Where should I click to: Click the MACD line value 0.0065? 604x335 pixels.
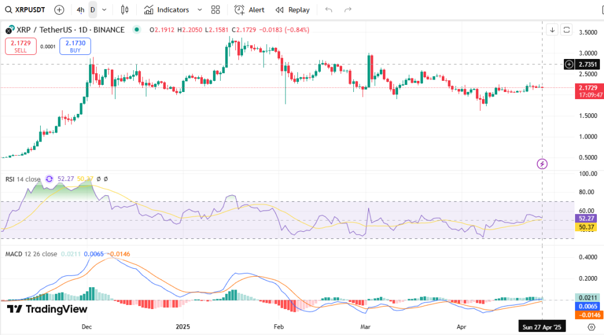(587, 306)
